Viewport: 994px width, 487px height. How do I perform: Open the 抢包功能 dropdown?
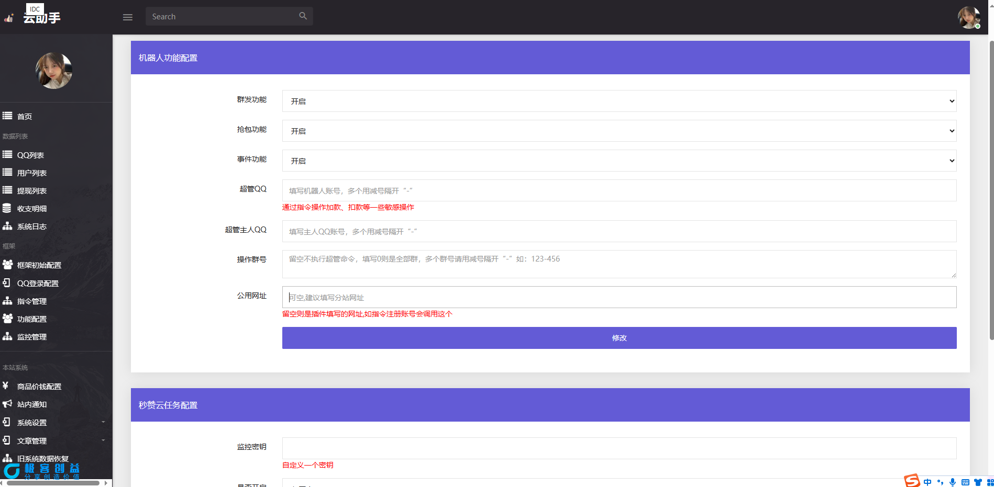point(619,131)
